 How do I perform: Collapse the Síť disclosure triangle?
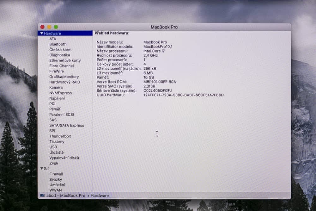[42, 168]
